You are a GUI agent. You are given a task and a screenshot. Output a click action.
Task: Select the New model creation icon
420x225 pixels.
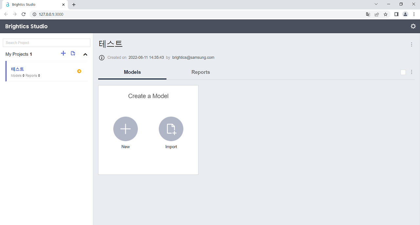[125, 129]
